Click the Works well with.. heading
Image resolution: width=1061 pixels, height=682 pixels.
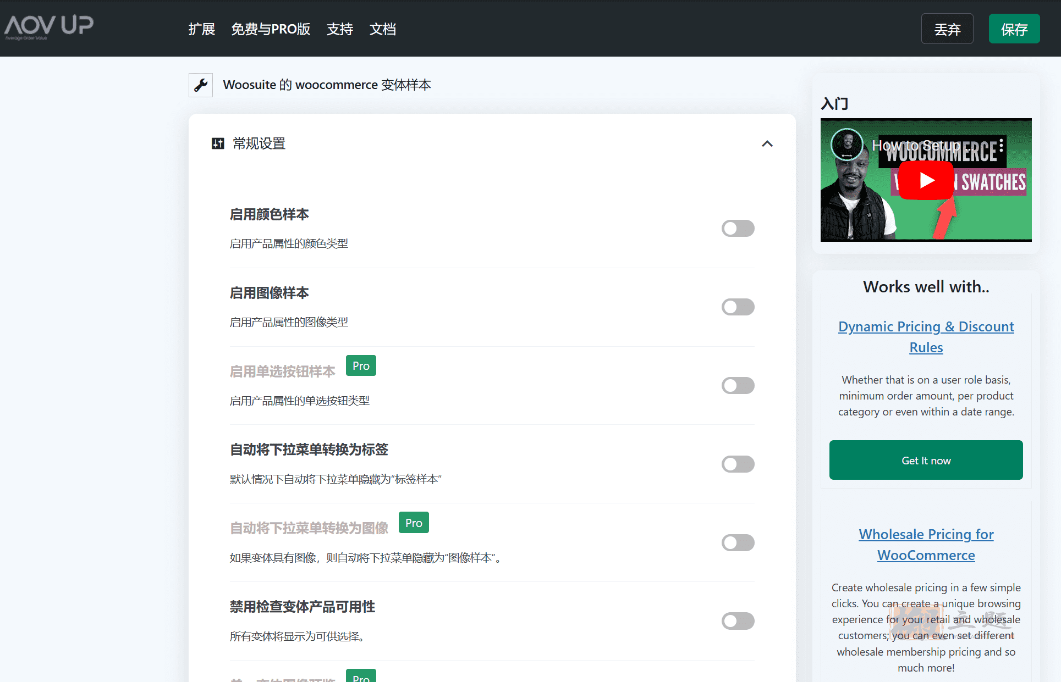tap(926, 287)
